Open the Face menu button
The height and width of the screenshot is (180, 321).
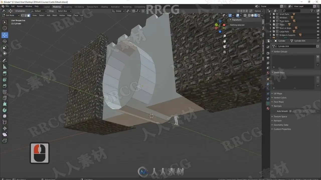pos(76,15)
